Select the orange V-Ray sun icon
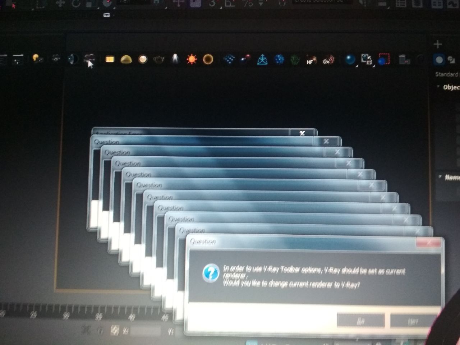Image resolution: width=460 pixels, height=345 pixels. tap(192, 59)
